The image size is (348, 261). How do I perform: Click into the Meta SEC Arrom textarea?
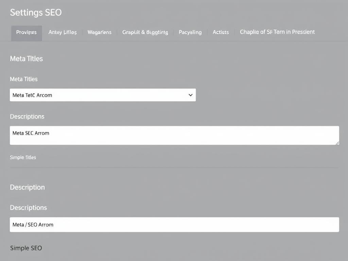click(x=174, y=135)
